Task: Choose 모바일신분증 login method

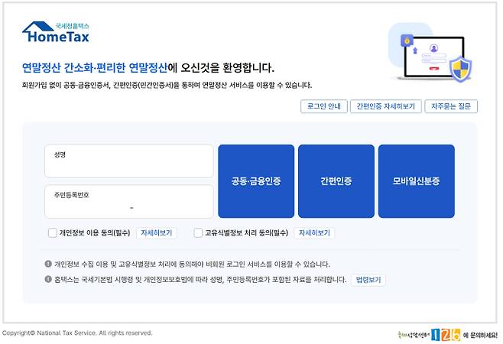Action: 417,181
